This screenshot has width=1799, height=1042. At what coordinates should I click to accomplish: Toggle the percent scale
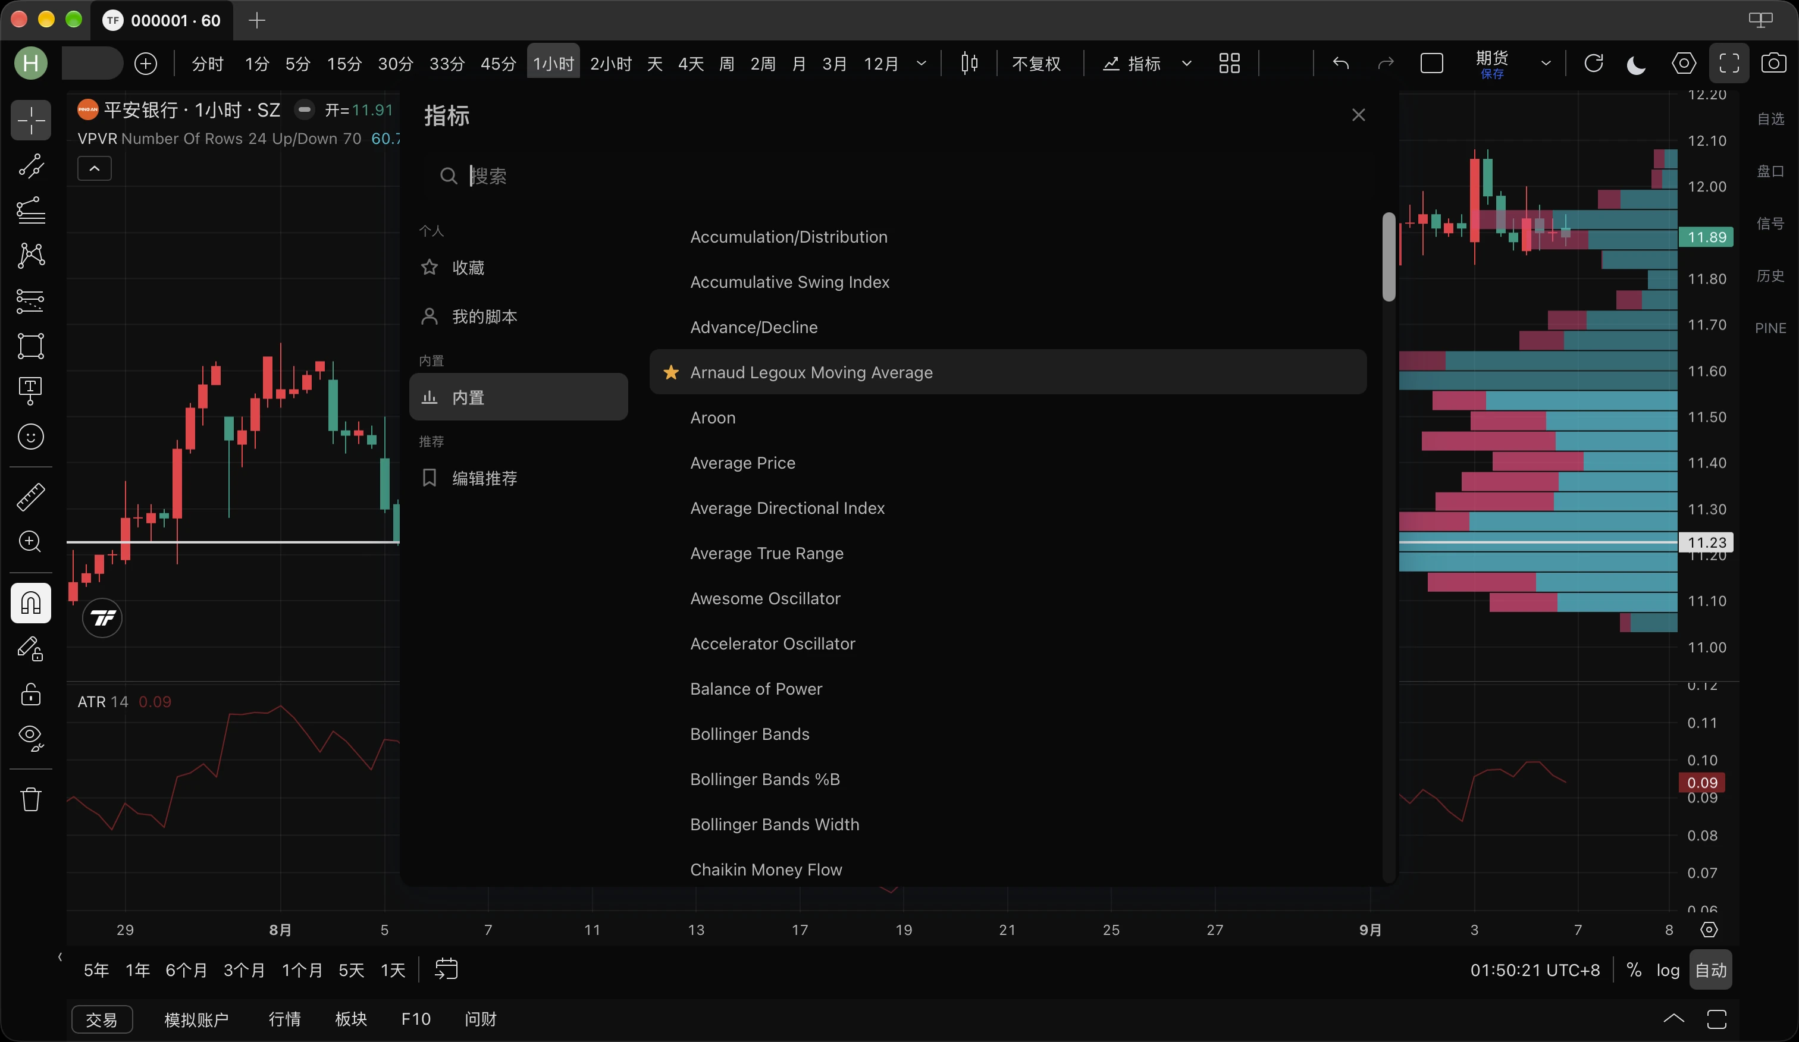click(1634, 970)
